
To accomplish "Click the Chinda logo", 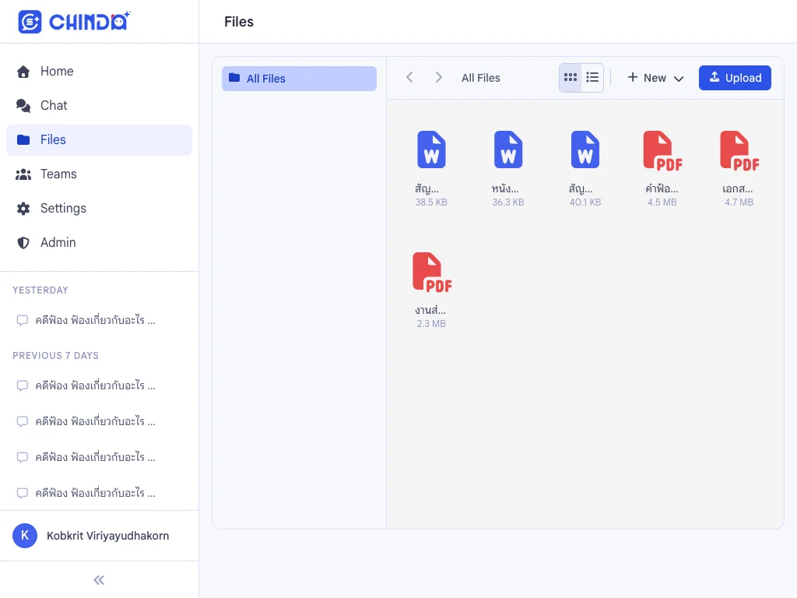I will (74, 22).
